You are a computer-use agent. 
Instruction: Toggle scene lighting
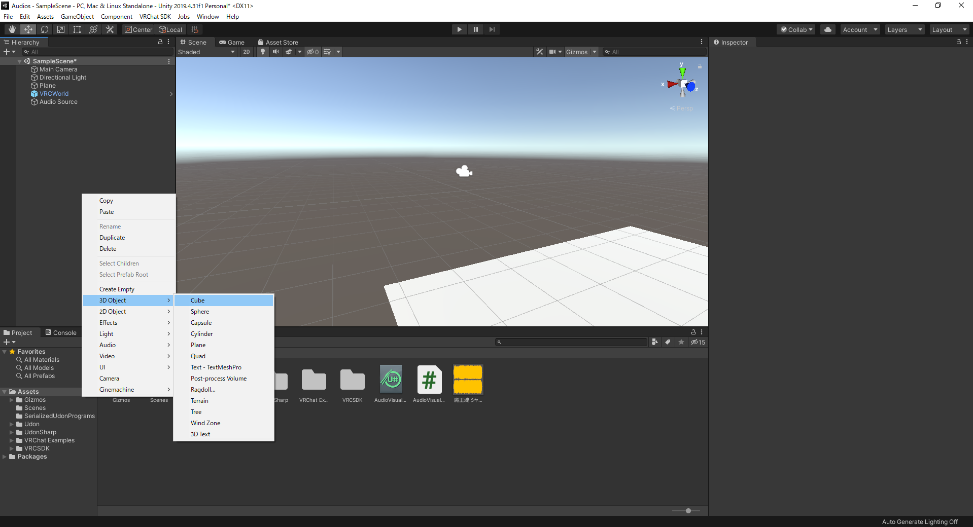tap(262, 52)
